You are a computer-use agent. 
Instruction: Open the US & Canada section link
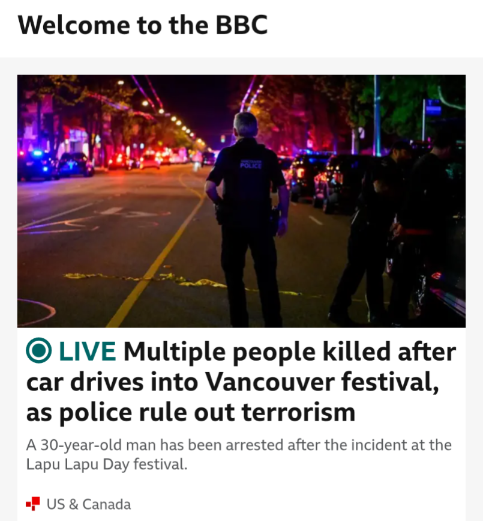click(89, 504)
